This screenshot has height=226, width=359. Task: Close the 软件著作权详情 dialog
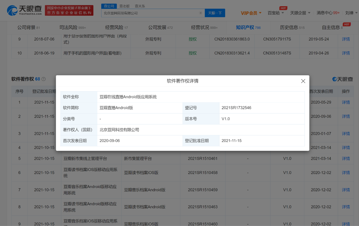click(x=303, y=81)
